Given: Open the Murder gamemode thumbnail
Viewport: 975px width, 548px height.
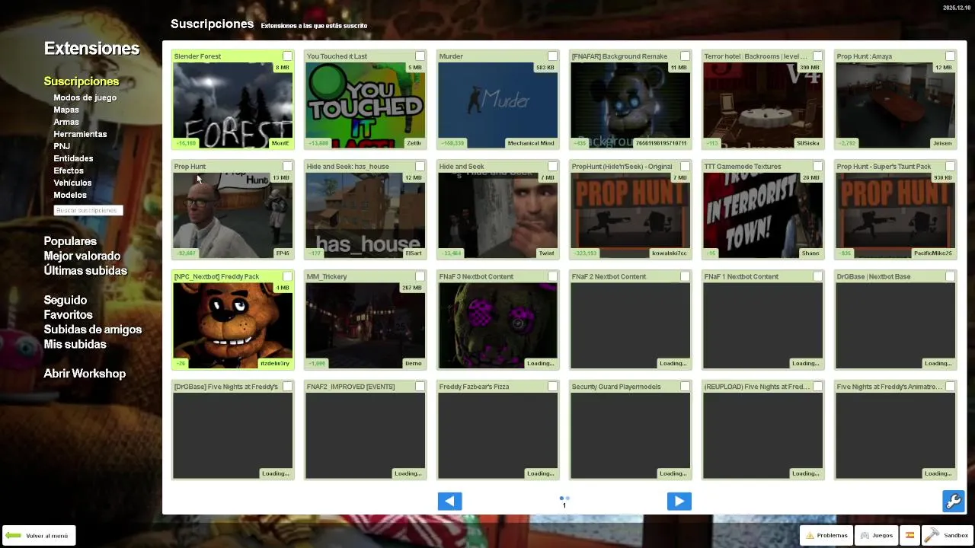Looking at the screenshot, I should pos(497,105).
